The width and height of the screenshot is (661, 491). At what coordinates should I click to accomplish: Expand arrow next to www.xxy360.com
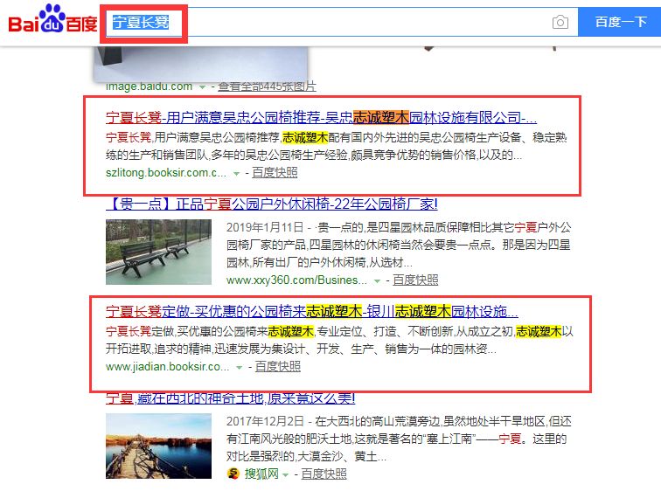tap(378, 280)
